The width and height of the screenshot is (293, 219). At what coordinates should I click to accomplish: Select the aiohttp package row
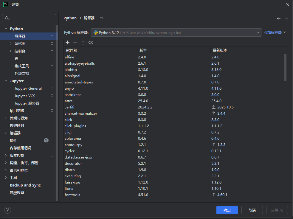coord(174,69)
